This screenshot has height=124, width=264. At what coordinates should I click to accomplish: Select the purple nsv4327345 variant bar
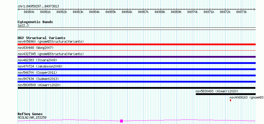click(136, 57)
